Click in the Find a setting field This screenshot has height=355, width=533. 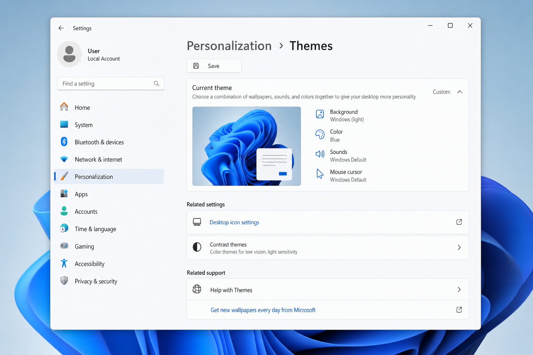click(110, 84)
